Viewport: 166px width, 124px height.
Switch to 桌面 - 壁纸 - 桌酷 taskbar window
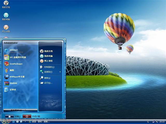click(x=39, y=122)
